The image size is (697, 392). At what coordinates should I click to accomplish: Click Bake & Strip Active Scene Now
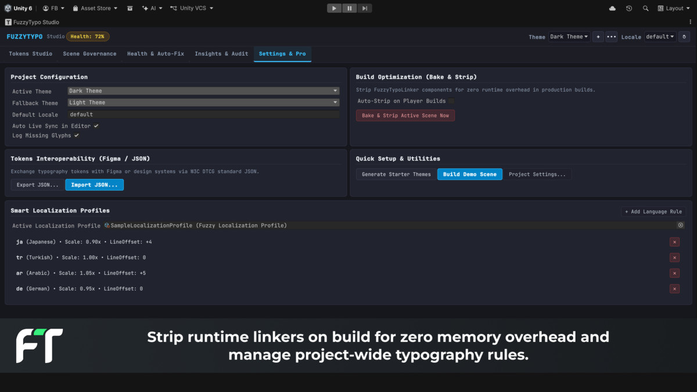click(405, 116)
